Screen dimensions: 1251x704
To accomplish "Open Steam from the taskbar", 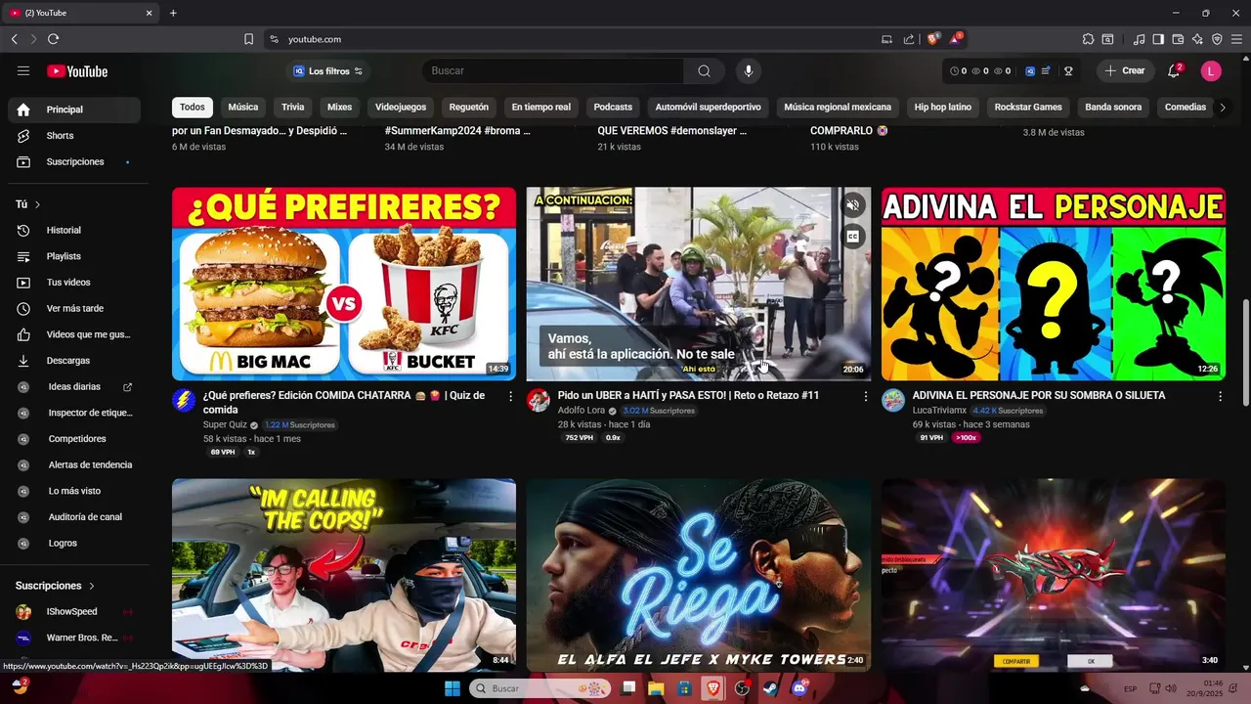I will click(x=771, y=688).
